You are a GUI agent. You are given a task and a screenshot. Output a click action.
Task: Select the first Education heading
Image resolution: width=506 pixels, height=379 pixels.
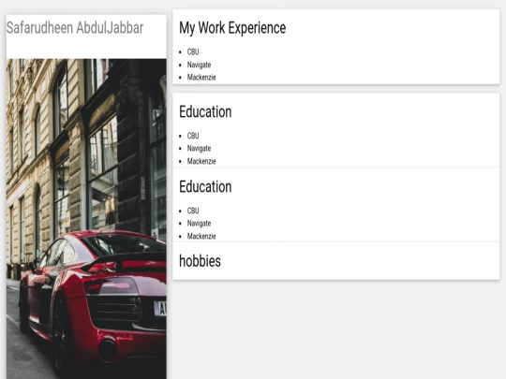click(x=205, y=112)
